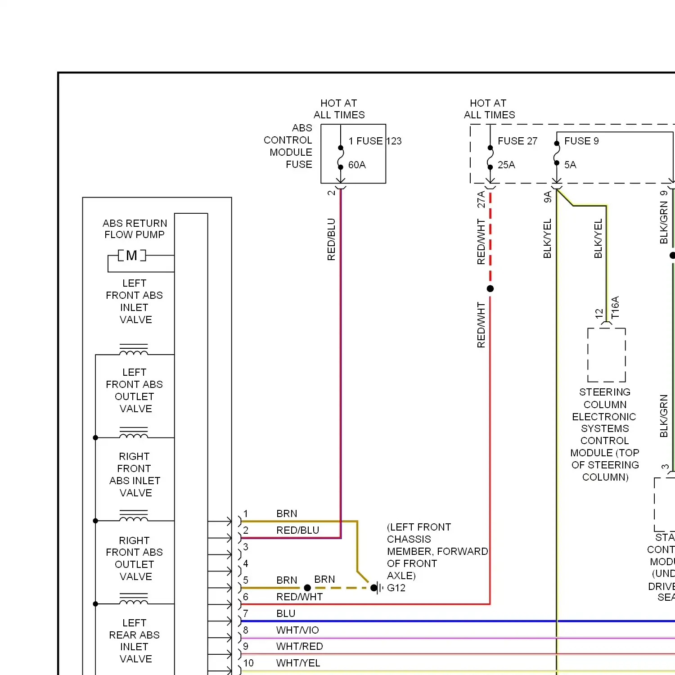Screen dimensions: 675x675
Task: Click the pump motor M symbol
Action: click(x=132, y=256)
